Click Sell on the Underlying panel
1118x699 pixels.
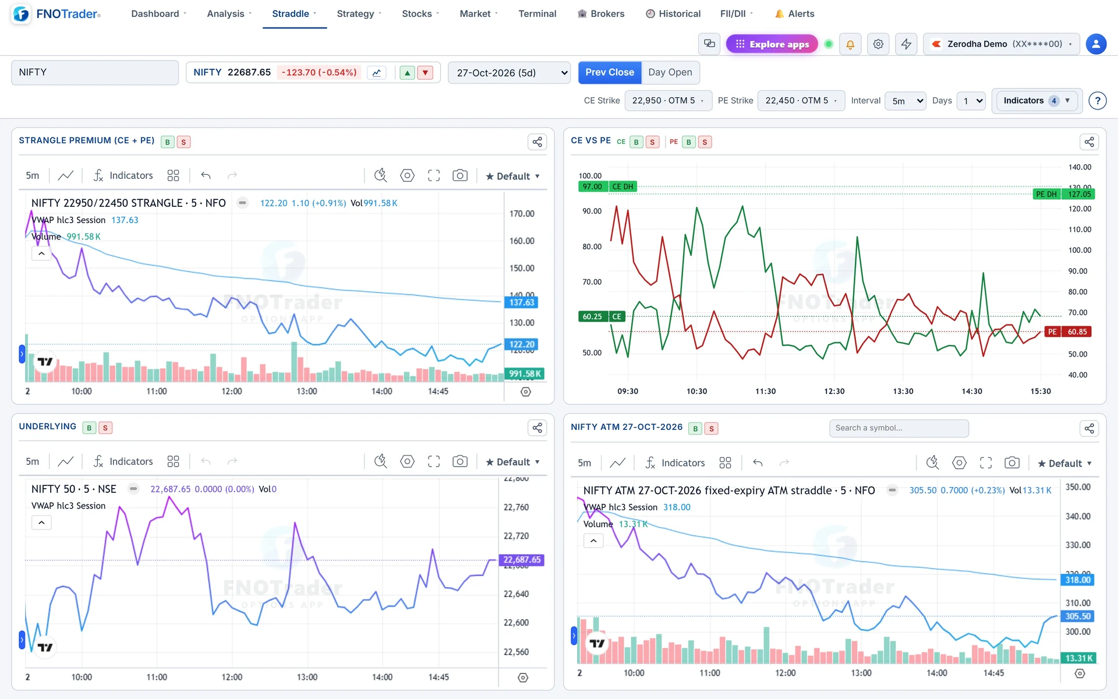105,428
